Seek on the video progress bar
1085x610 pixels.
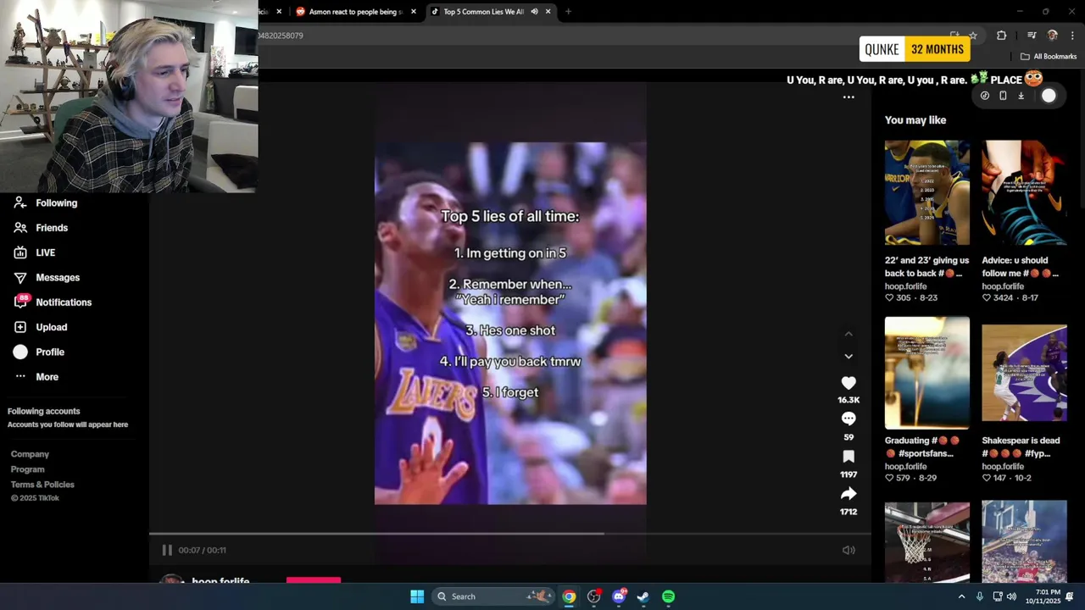[510, 534]
